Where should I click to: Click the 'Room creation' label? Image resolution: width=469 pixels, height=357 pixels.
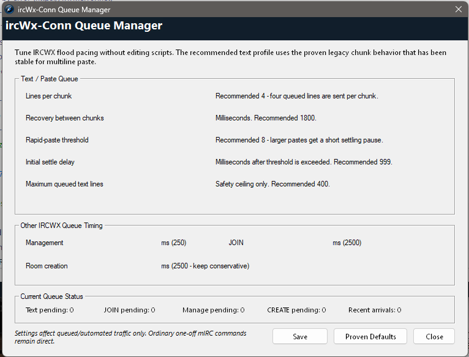click(x=47, y=266)
